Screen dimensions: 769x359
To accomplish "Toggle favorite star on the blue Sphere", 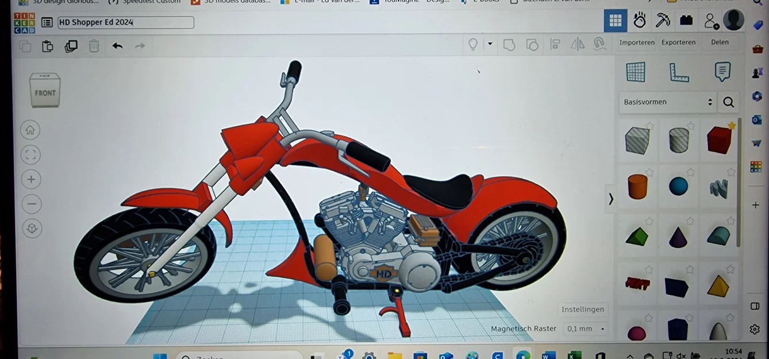I will pos(691,172).
